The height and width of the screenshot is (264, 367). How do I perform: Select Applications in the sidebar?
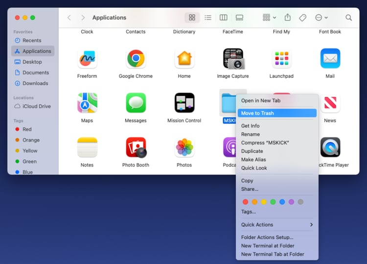(x=33, y=51)
